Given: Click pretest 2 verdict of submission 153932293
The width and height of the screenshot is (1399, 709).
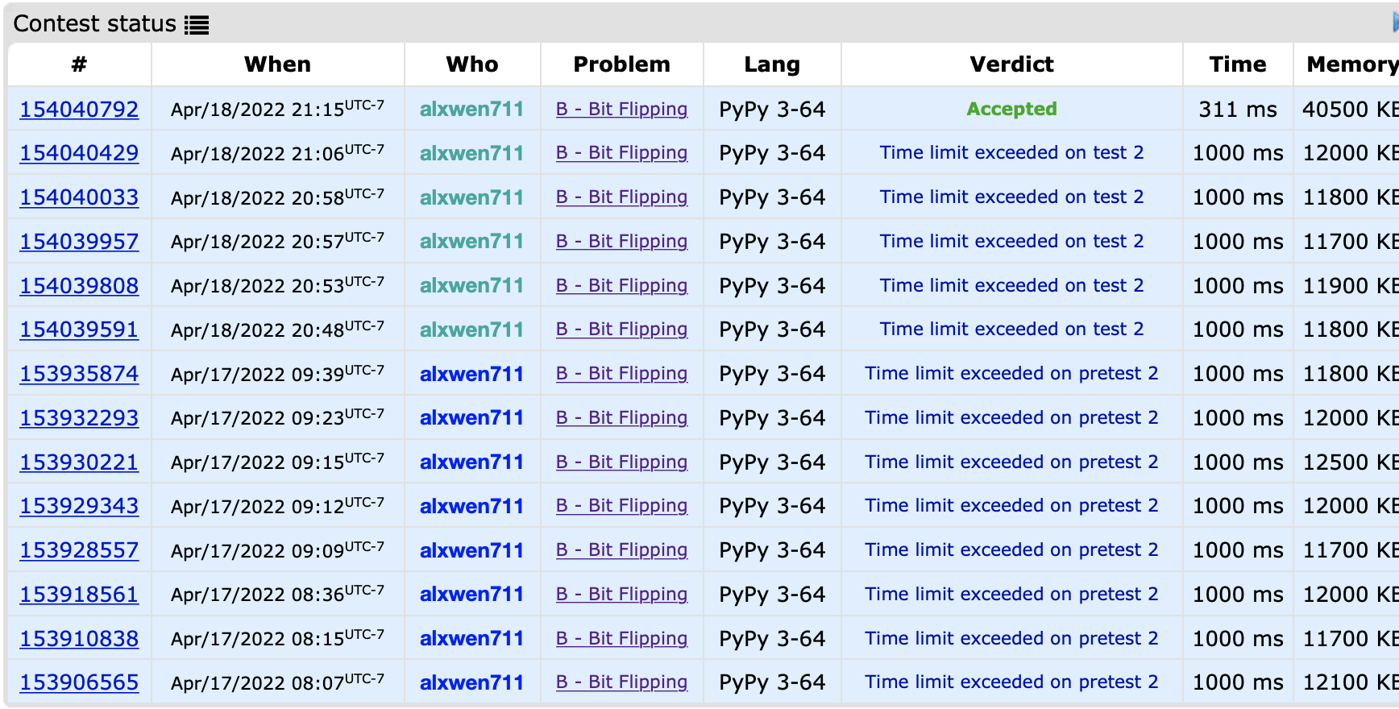Looking at the screenshot, I should coord(1011,418).
